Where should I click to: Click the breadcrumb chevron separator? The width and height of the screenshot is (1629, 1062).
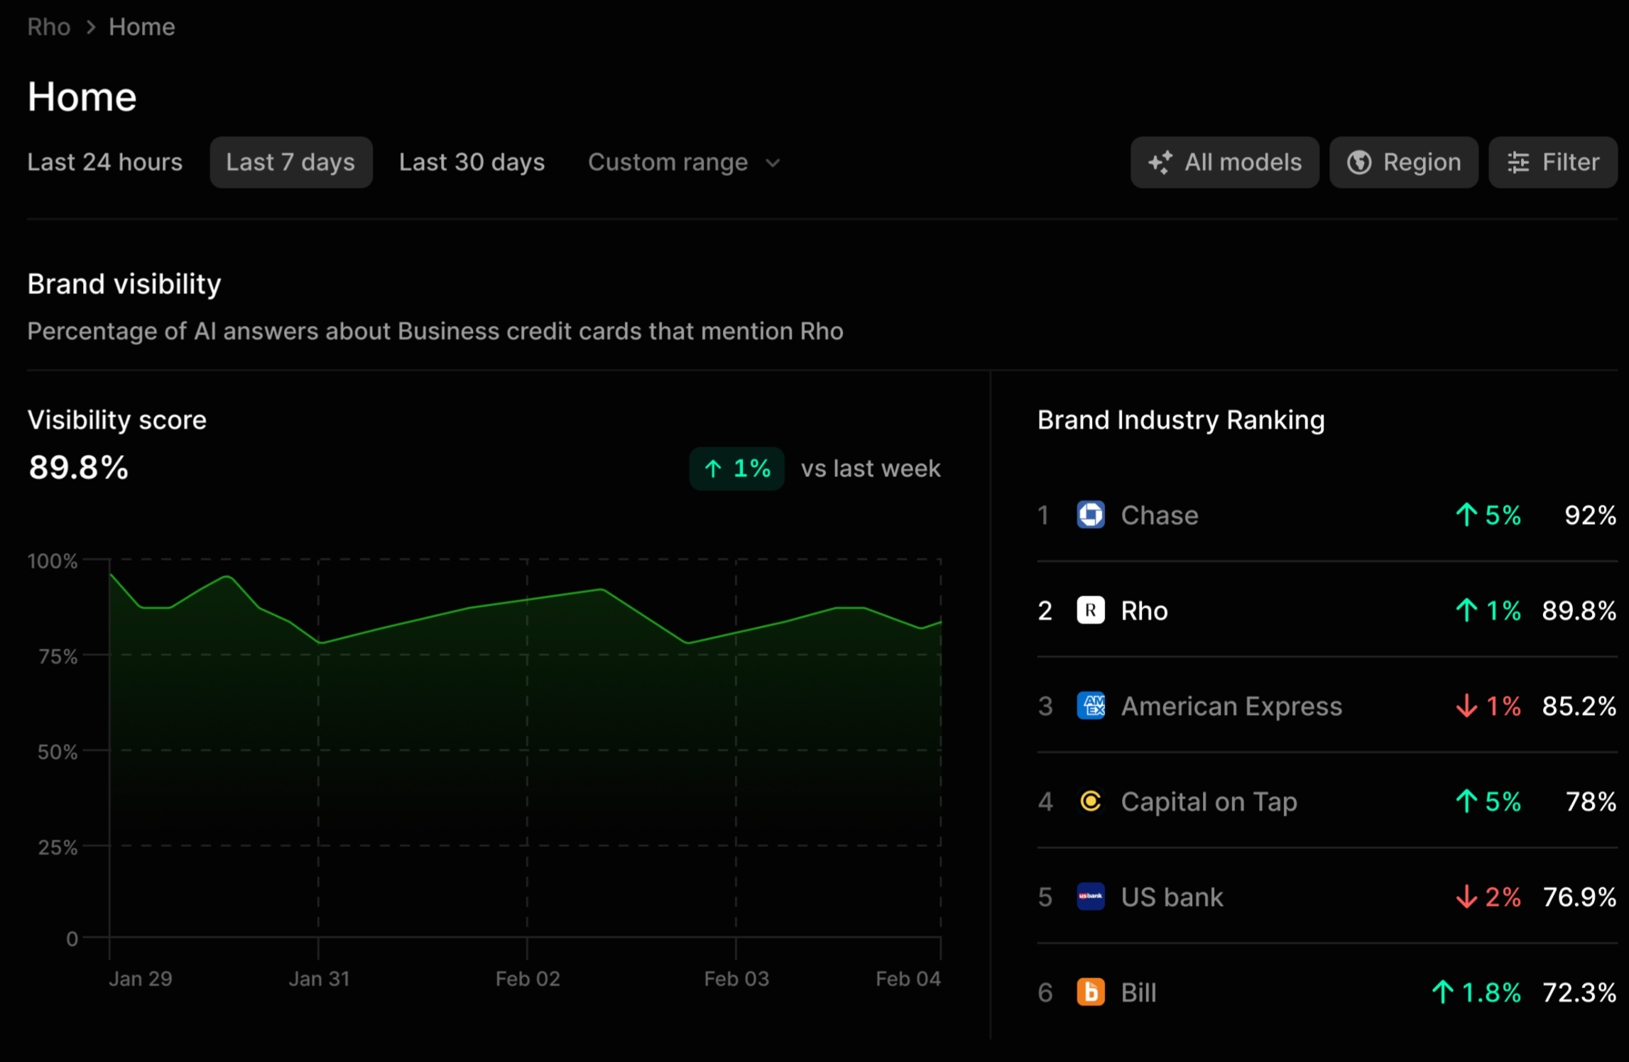point(90,27)
